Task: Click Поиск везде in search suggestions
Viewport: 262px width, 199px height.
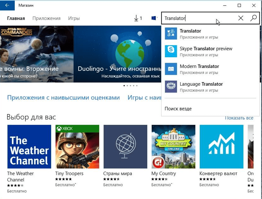Action: coord(178,109)
